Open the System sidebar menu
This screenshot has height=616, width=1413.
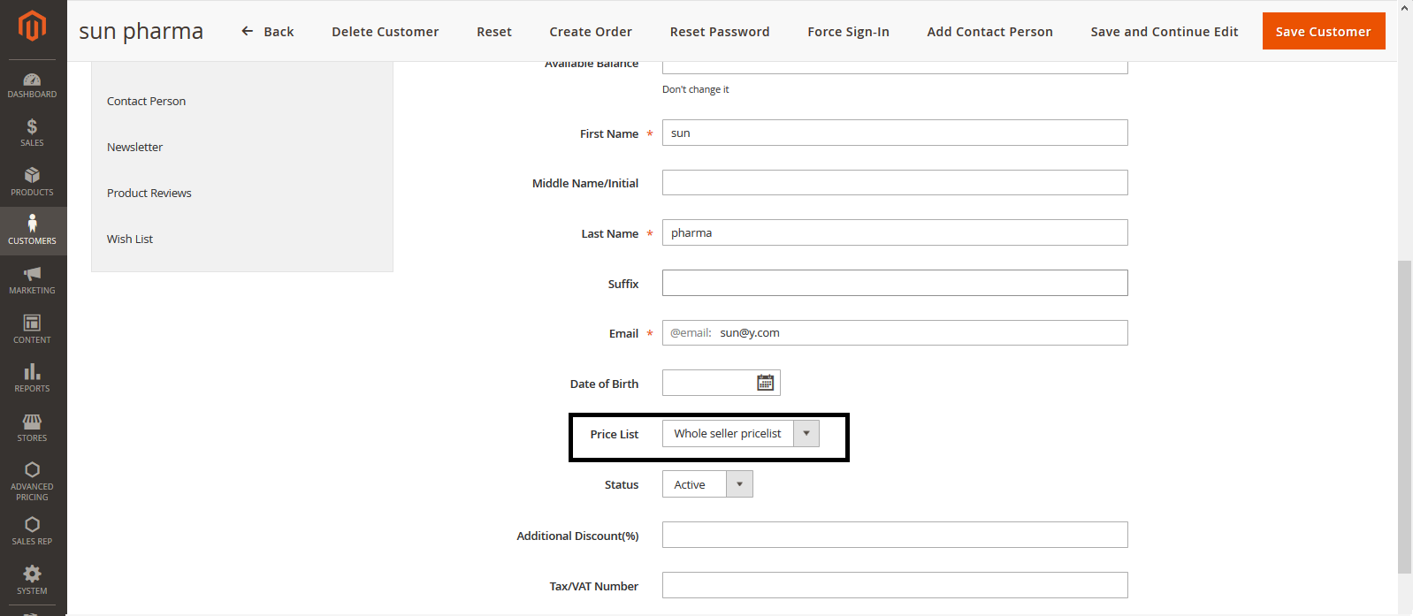33,581
